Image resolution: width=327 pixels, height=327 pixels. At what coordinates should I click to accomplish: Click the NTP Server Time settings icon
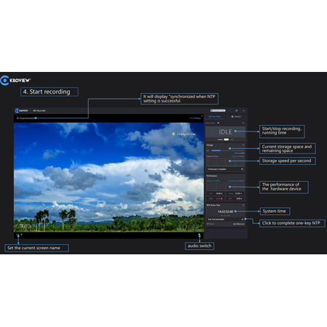coord(243,205)
